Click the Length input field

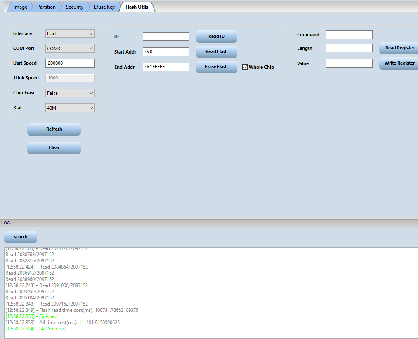(x=349, y=48)
